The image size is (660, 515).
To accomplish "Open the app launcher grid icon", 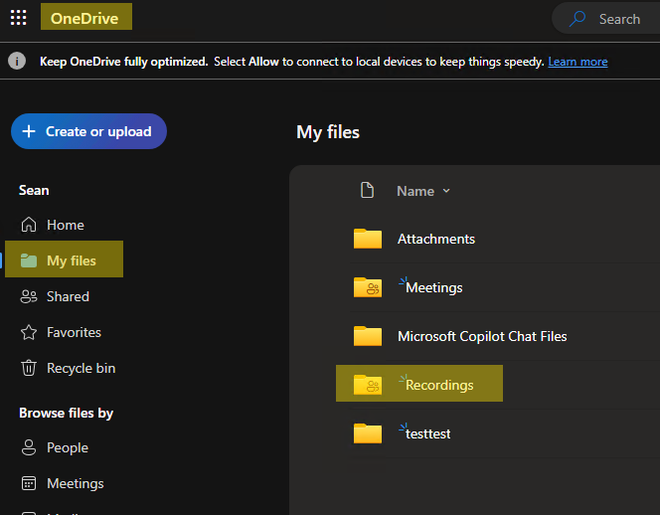I will point(18,18).
